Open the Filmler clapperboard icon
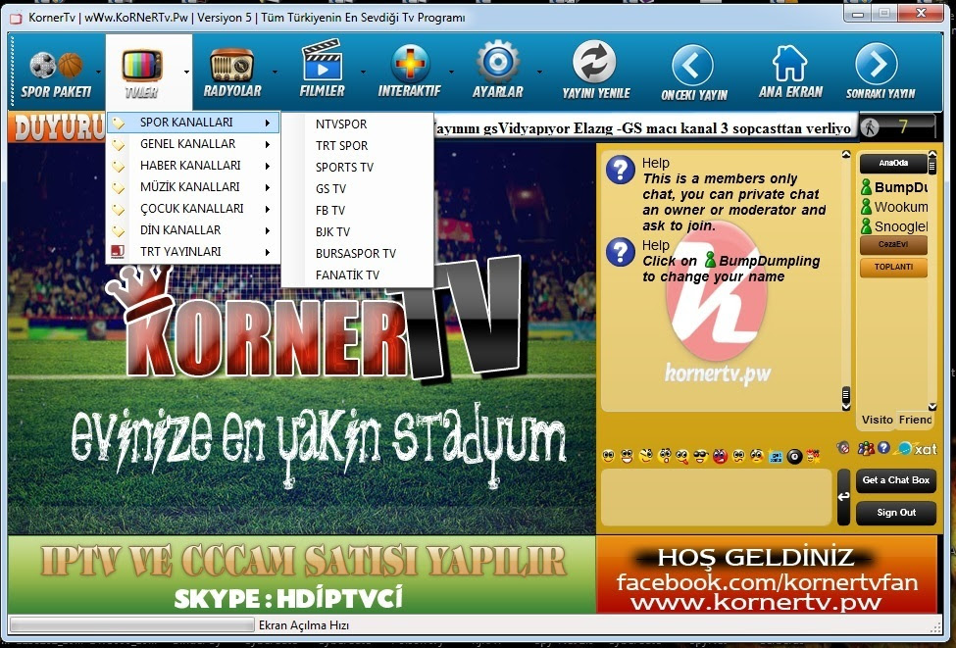 pos(322,61)
